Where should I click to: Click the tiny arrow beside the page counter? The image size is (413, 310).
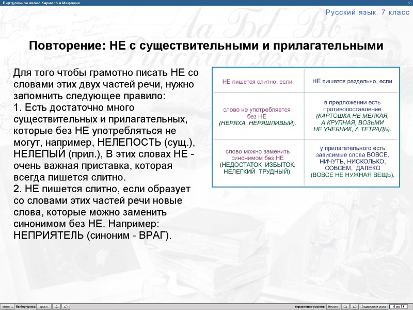(x=410, y=306)
